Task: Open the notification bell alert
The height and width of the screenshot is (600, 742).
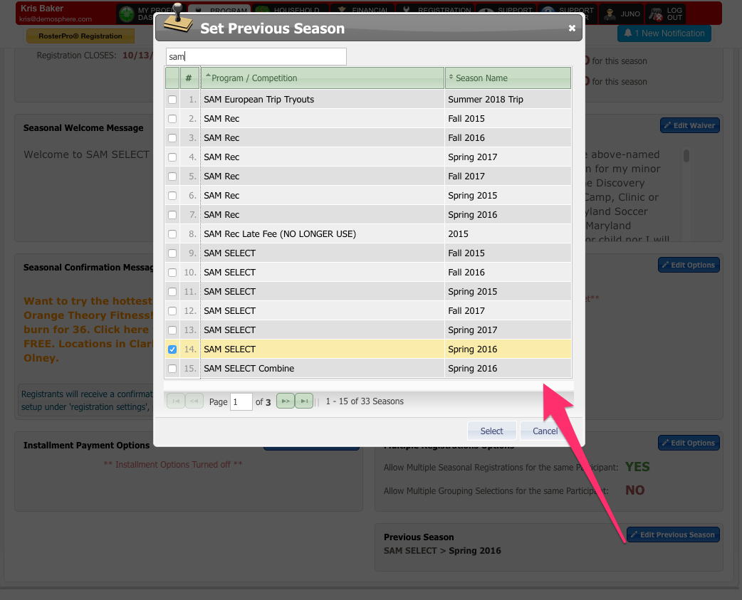Action: tap(664, 33)
